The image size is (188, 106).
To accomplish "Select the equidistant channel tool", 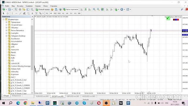I will tap(24, 13).
